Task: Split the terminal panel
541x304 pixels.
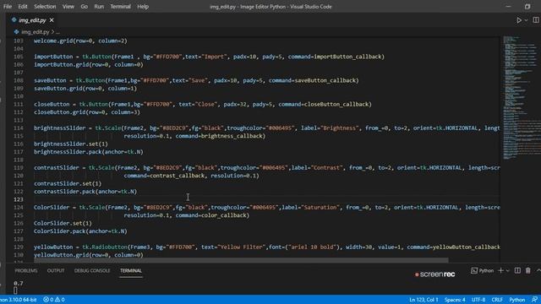Action: point(517,270)
